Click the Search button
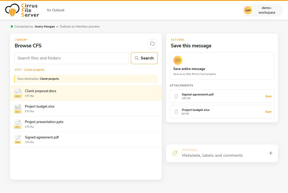The width and height of the screenshot is (288, 193). [144, 58]
